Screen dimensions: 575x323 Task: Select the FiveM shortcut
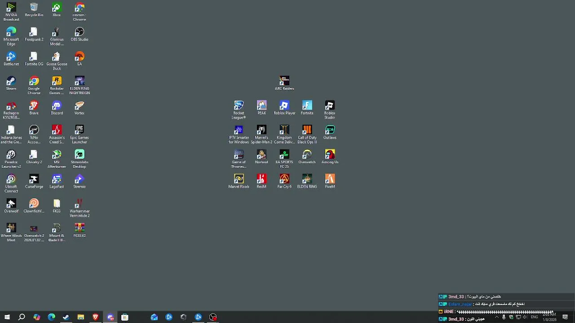click(330, 182)
